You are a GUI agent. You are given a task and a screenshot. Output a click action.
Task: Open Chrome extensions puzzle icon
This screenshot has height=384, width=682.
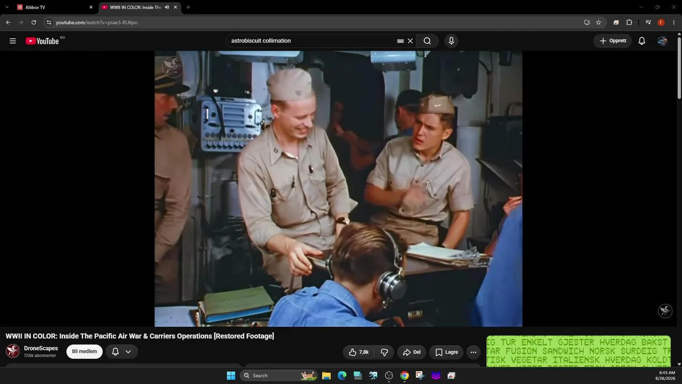coord(629,22)
